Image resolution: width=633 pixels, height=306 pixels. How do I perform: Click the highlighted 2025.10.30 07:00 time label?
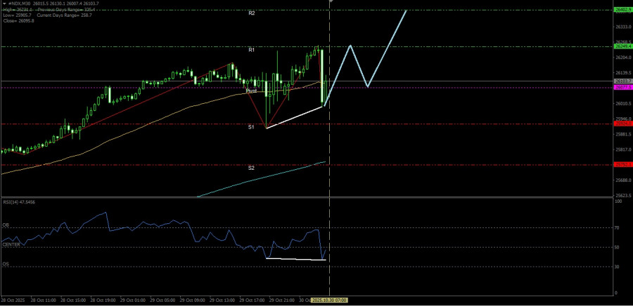[x=330, y=300]
